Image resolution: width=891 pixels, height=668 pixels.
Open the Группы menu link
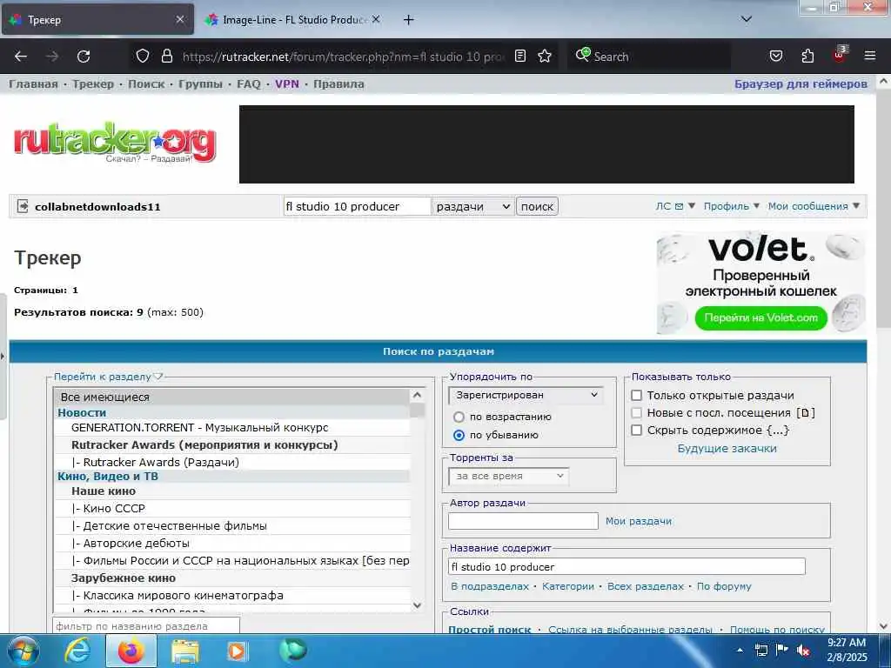tap(201, 84)
